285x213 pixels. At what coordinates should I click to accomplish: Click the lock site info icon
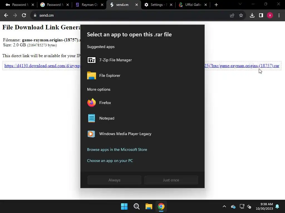35,16
